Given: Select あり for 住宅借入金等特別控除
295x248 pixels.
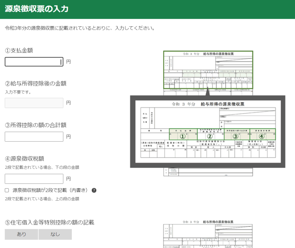Looking at the screenshot, I should pyautogui.click(x=21, y=234).
